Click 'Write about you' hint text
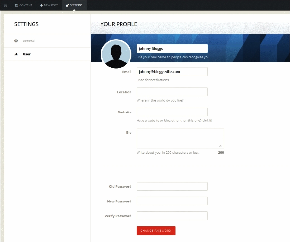The width and height of the screenshot is (290, 242). point(168,153)
